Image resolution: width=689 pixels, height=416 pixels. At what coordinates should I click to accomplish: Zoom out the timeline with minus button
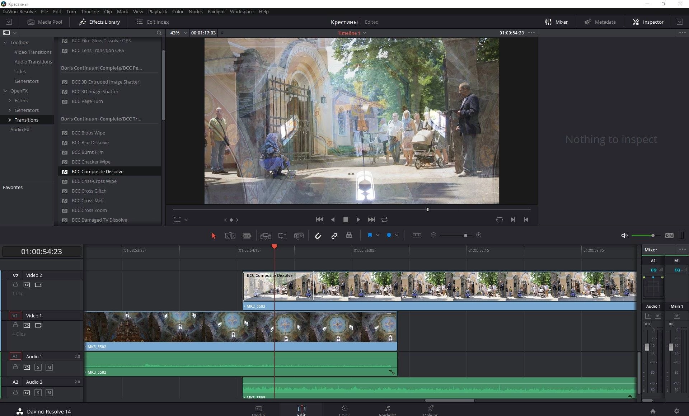click(433, 235)
